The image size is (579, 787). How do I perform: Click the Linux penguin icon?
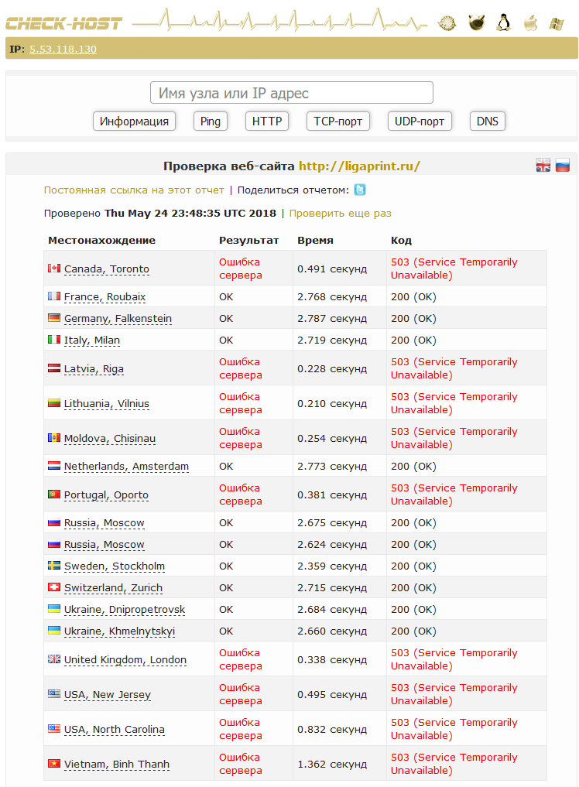[x=503, y=22]
